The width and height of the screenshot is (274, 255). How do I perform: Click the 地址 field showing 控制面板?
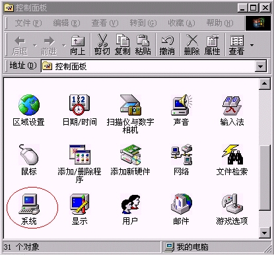[148, 66]
